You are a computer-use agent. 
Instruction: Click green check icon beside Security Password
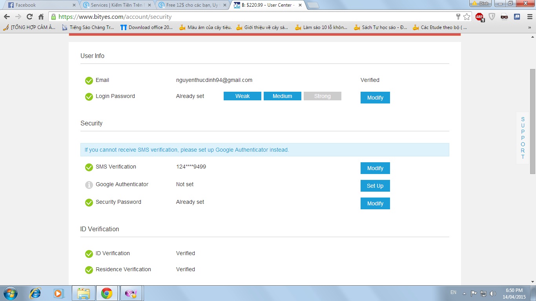(89, 202)
